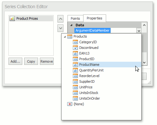Choose ProductID field
The height and width of the screenshot is (125, 157).
click(x=87, y=59)
